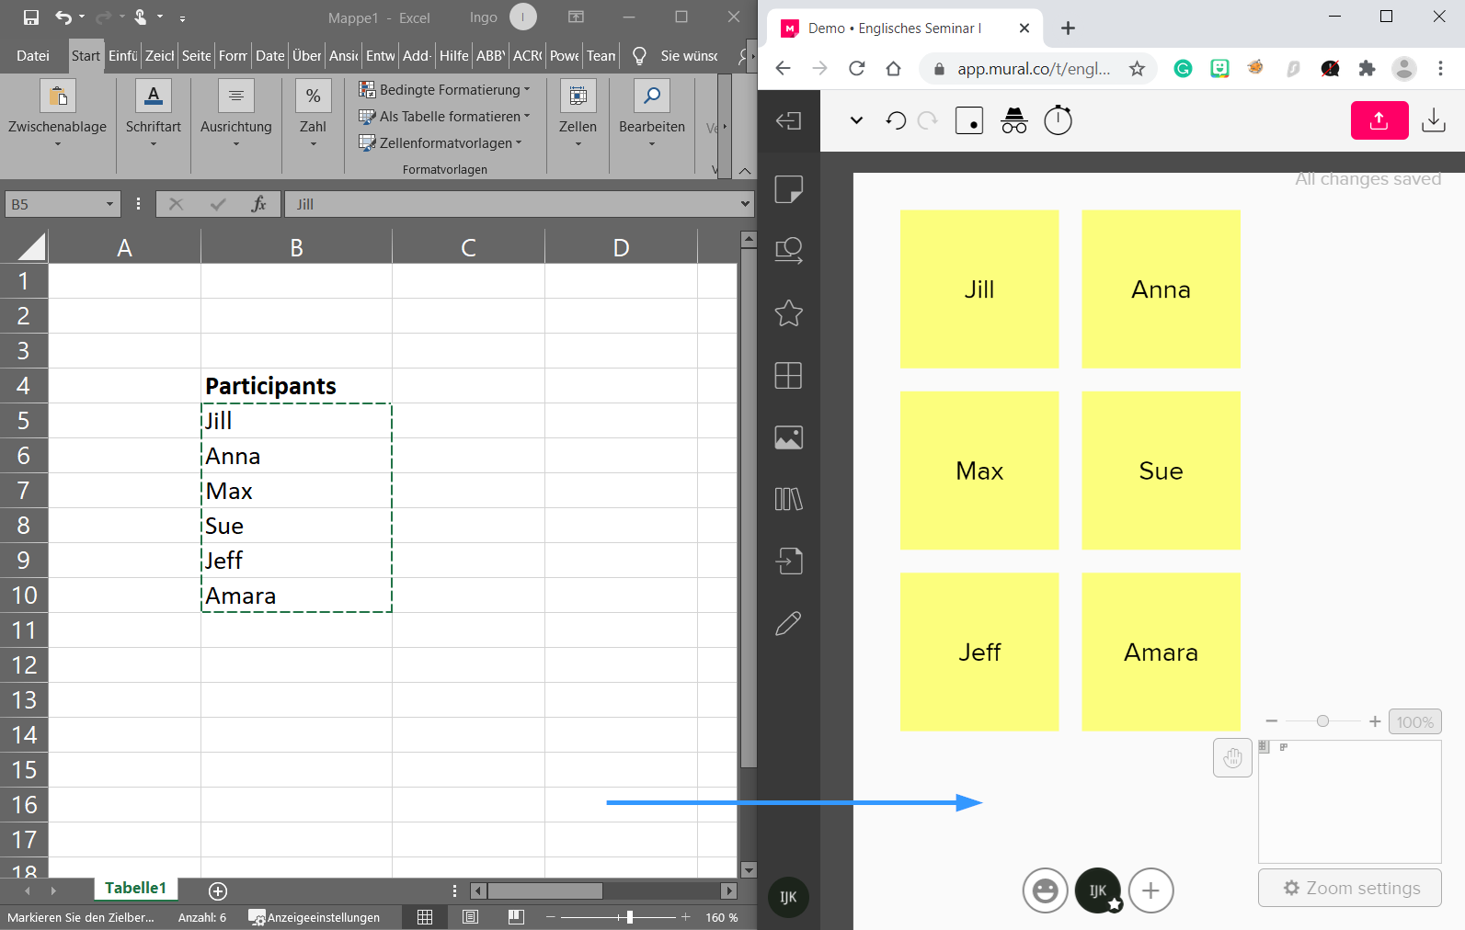The image size is (1465, 930).
Task: Collapse the Excel ribbon
Action: [745, 171]
